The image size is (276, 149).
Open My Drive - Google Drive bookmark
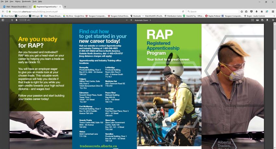click(74, 16)
